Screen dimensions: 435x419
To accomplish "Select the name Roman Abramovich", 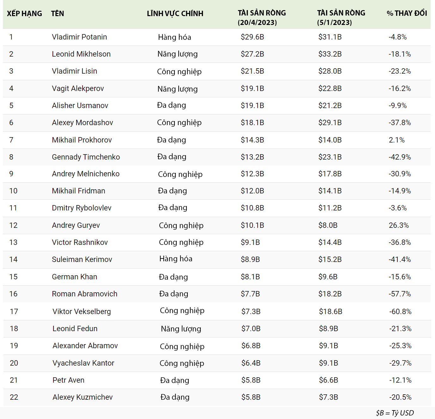I will (x=84, y=294).
